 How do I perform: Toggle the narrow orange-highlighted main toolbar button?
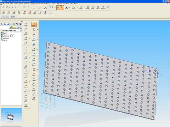(58, 8)
